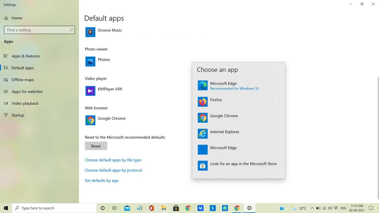379x213 pixels.
Task: Return to Settings Home
Action: (16, 18)
